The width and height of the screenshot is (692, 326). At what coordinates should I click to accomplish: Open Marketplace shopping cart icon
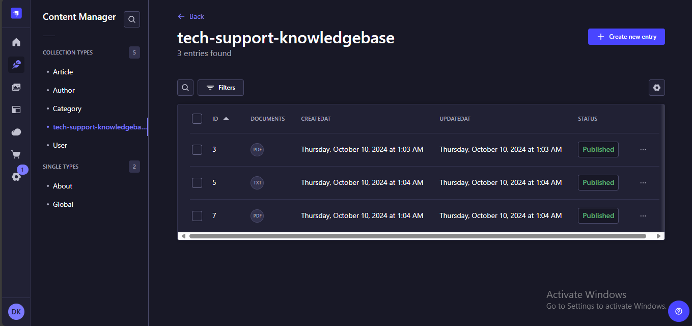point(16,154)
